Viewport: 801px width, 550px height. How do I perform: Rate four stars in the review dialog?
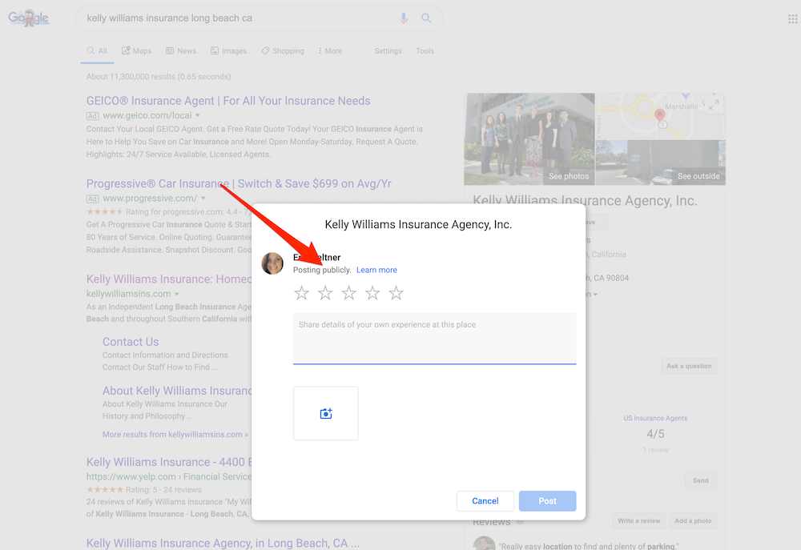point(372,293)
